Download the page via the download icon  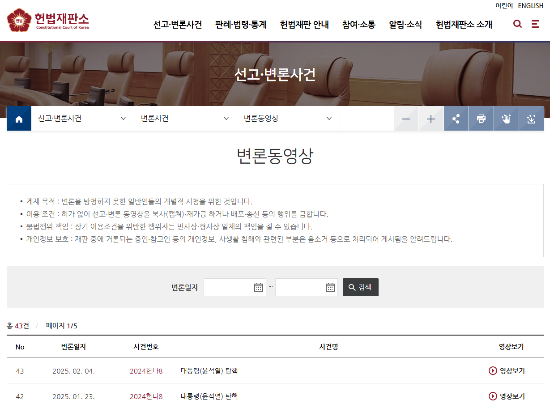point(531,118)
